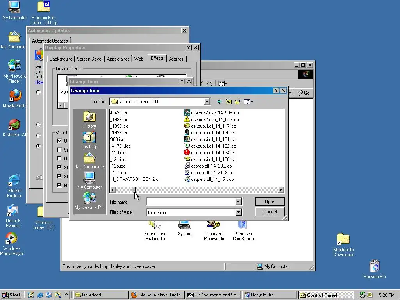Open Windows Media Player desktop icon
400x300 pixels.
click(12, 244)
